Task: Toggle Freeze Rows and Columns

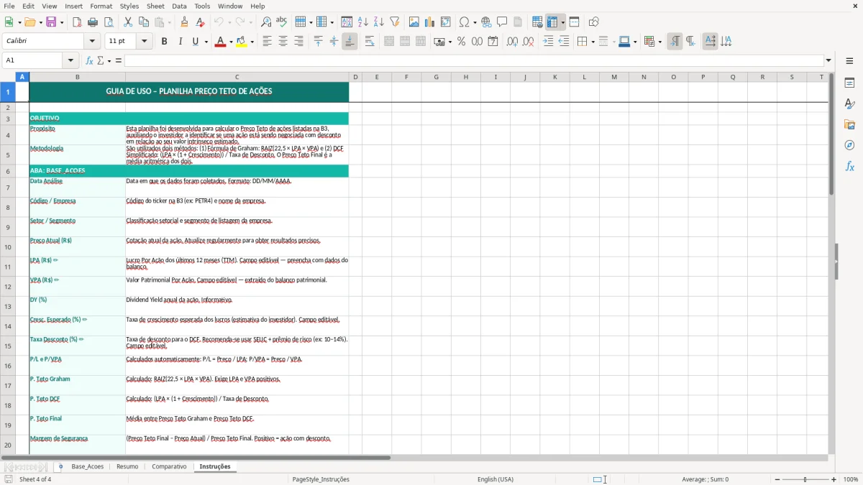Action: [552, 22]
